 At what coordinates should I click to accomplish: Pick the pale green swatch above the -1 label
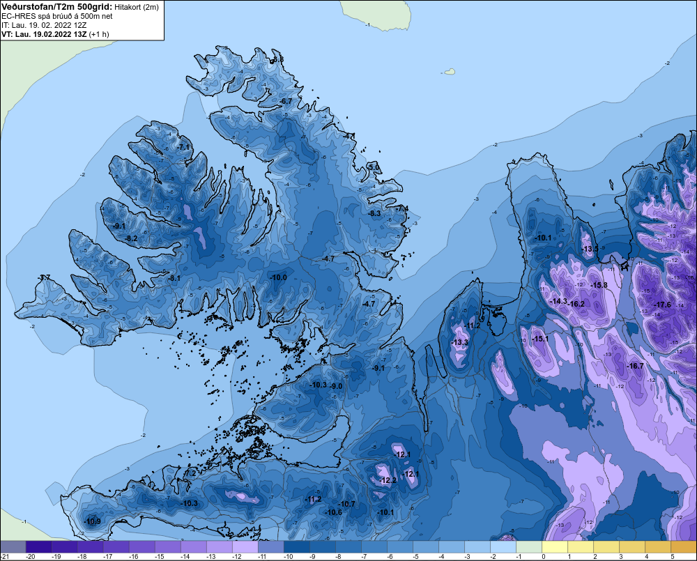528,547
